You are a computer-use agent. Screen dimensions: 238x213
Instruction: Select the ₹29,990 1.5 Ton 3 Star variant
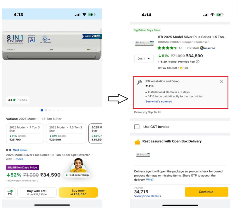click(66, 133)
